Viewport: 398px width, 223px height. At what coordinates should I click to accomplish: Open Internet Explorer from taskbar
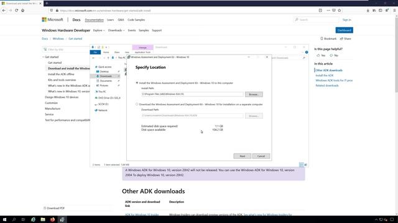point(33,219)
